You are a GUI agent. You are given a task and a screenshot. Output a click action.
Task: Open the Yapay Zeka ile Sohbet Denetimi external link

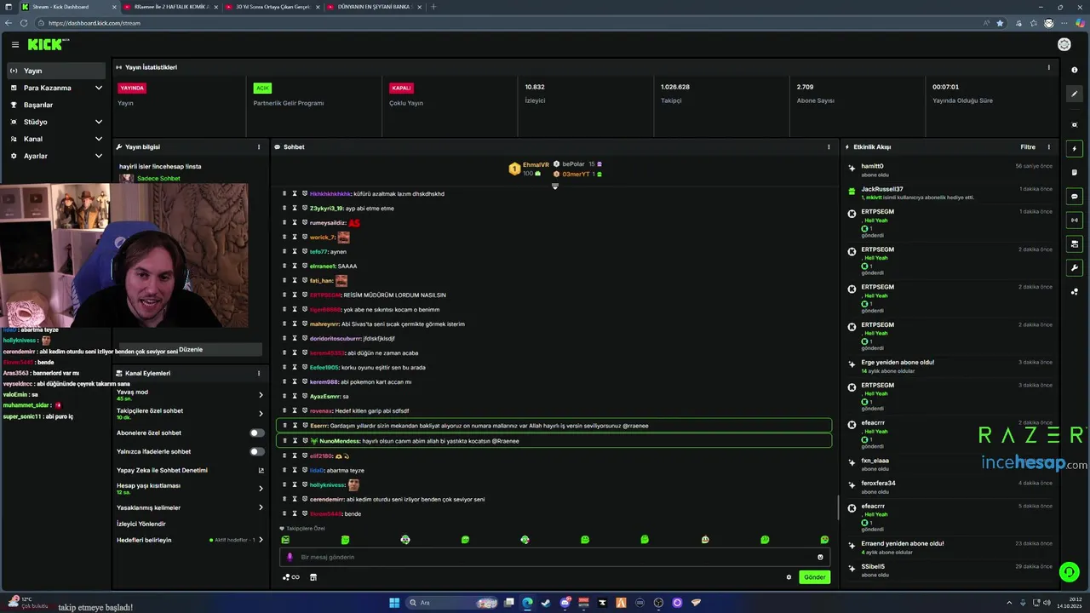point(261,471)
